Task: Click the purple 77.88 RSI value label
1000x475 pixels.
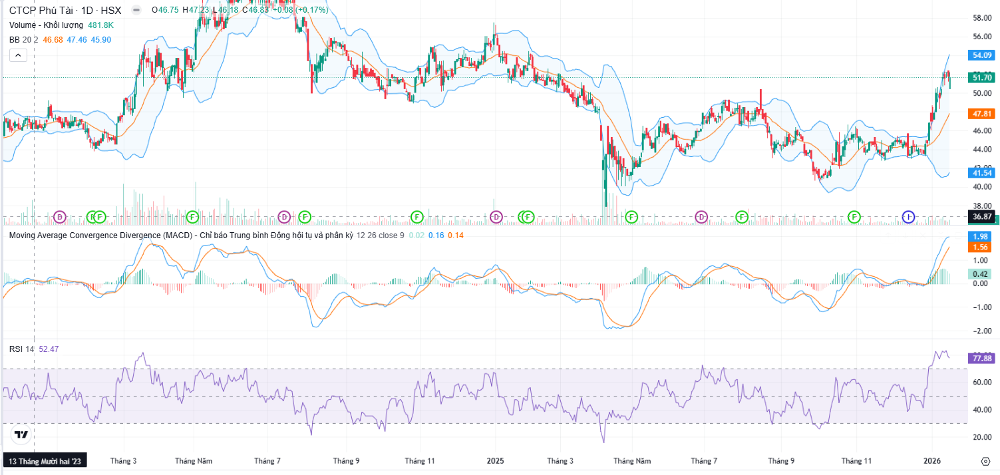Action: point(982,359)
